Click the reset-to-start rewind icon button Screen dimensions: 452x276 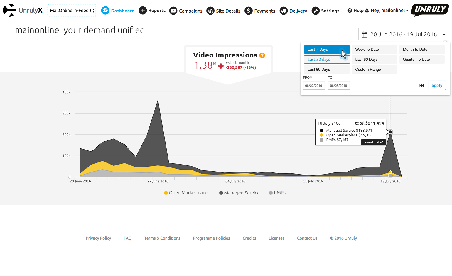[x=421, y=85]
